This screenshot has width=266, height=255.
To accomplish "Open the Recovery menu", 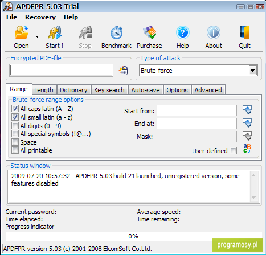I will (40, 17).
